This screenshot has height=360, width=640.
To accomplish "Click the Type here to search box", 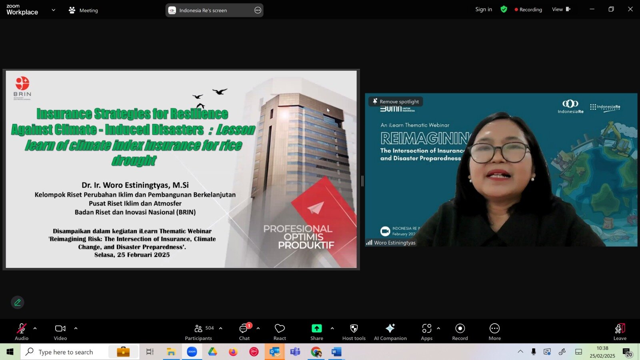I will [x=80, y=352].
